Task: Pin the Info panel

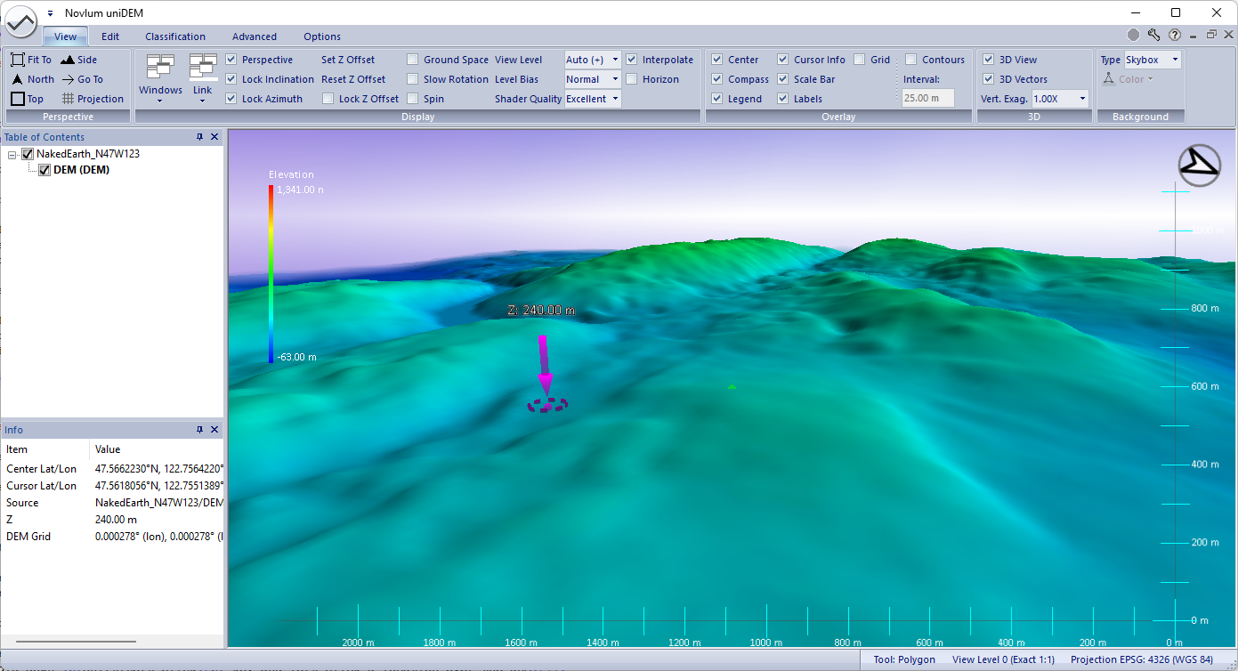Action: pyautogui.click(x=200, y=430)
